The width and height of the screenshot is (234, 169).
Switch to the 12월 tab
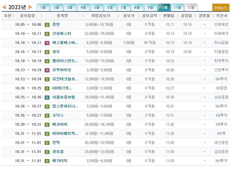[x=191, y=7]
